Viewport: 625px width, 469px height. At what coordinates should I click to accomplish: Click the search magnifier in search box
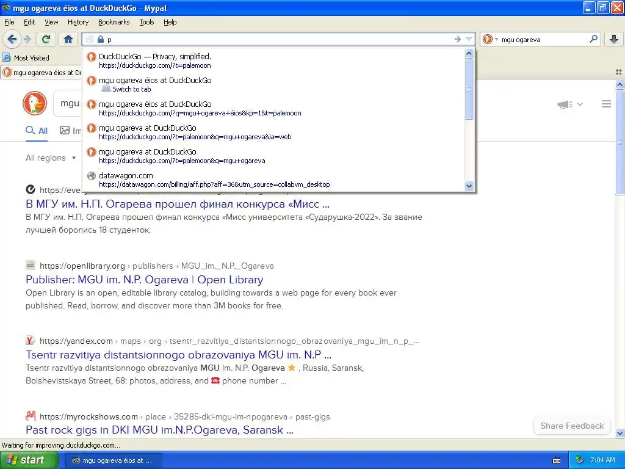593,39
